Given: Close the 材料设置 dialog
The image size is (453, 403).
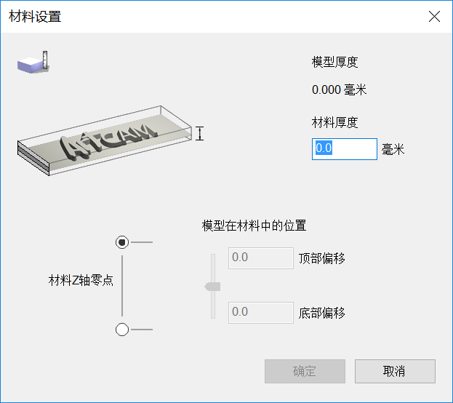Looking at the screenshot, I should (434, 17).
